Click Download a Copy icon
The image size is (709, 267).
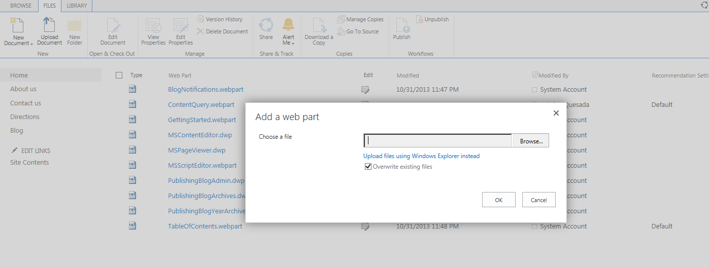pos(319,25)
